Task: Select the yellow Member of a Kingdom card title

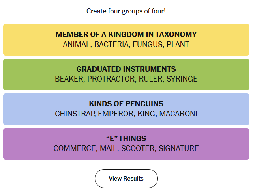Action: [126, 34]
